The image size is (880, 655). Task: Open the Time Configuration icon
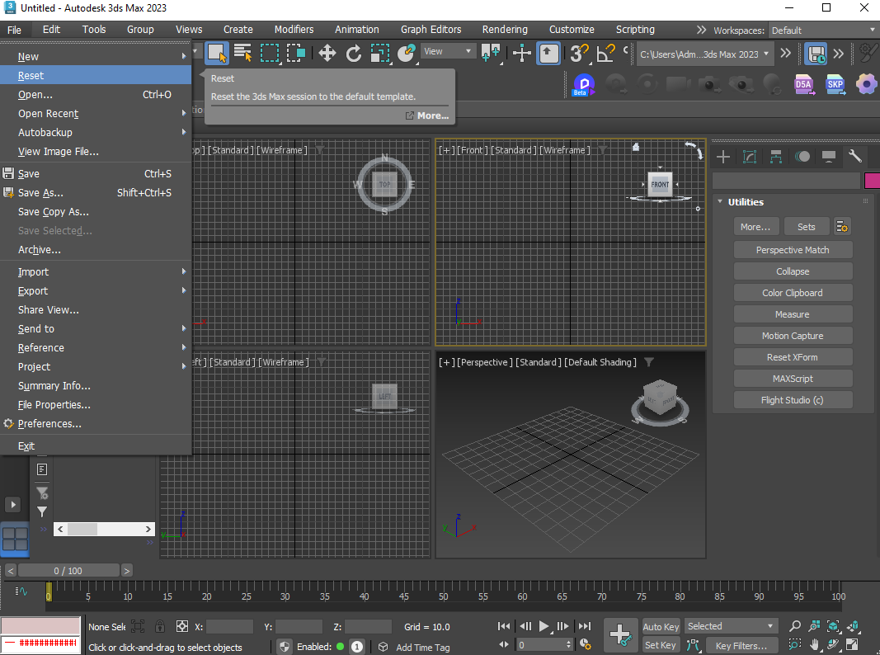(585, 644)
